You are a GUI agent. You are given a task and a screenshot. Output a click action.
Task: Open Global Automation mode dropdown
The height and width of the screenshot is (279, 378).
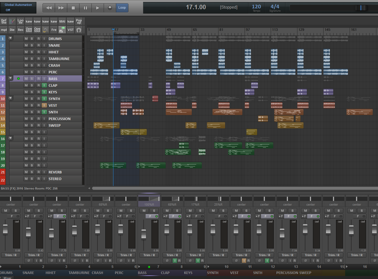[18, 8]
